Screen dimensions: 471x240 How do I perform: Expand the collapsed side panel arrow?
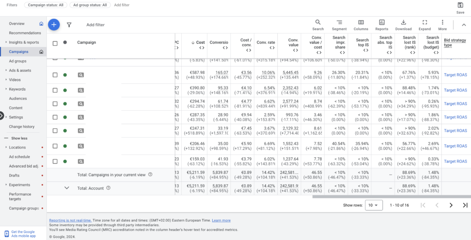tap(1, 116)
